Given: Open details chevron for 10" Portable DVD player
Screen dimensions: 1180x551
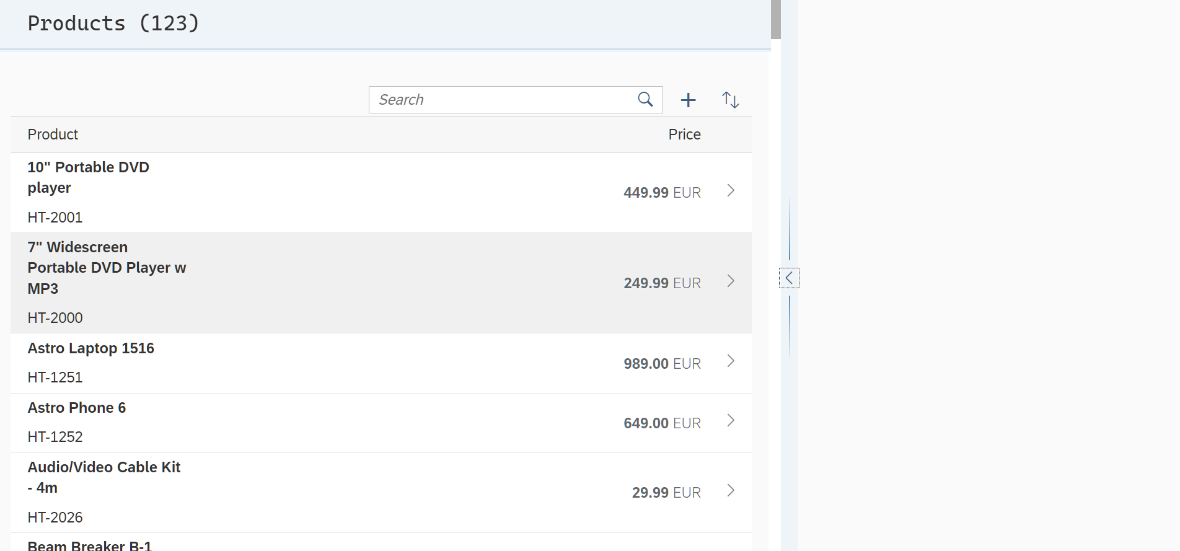Looking at the screenshot, I should pos(731,191).
